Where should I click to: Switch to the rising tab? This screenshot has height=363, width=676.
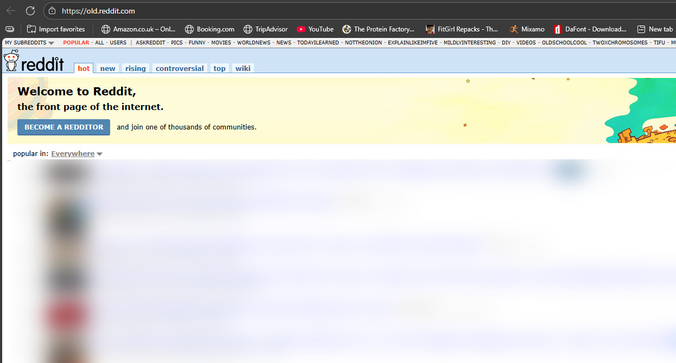(x=136, y=68)
